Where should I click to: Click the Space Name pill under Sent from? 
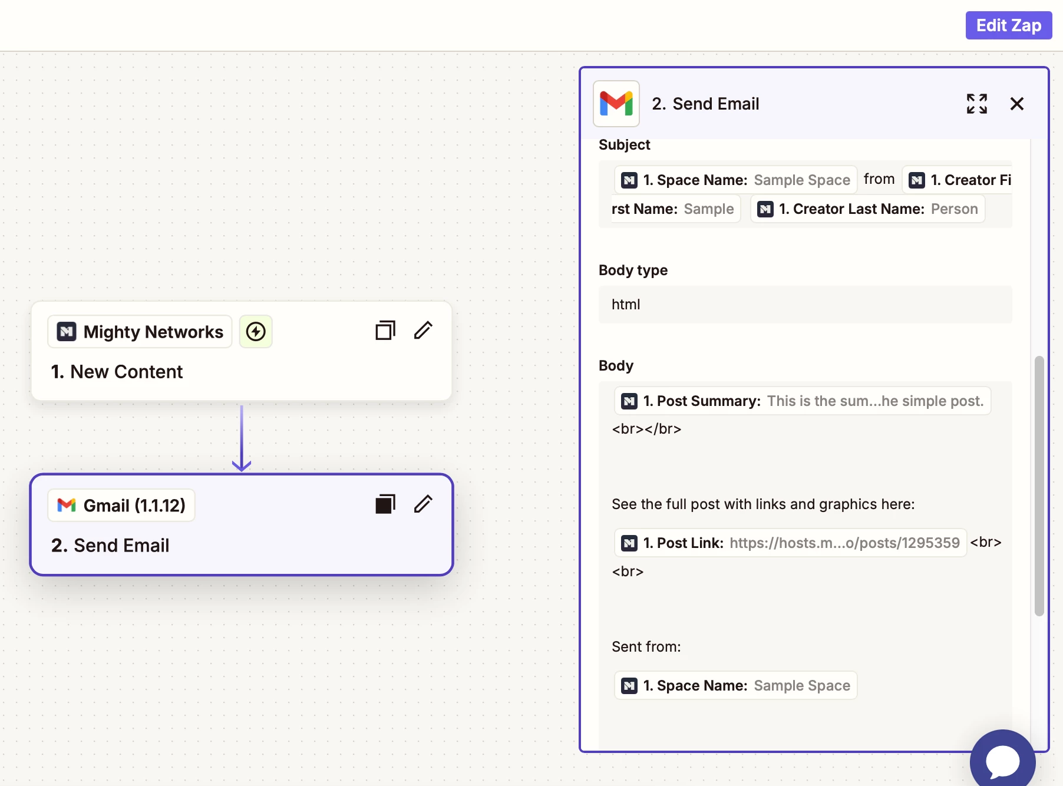[x=735, y=685]
